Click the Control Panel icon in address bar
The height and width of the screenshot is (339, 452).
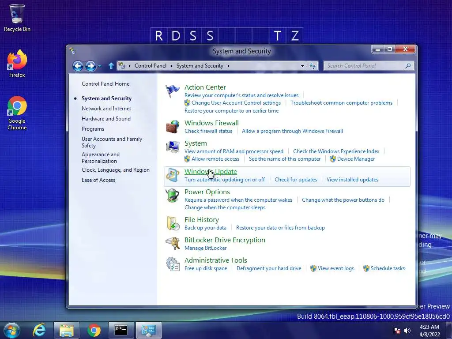[x=122, y=66]
